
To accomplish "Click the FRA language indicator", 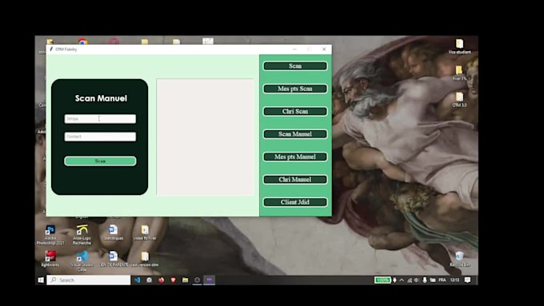I will 442,280.
